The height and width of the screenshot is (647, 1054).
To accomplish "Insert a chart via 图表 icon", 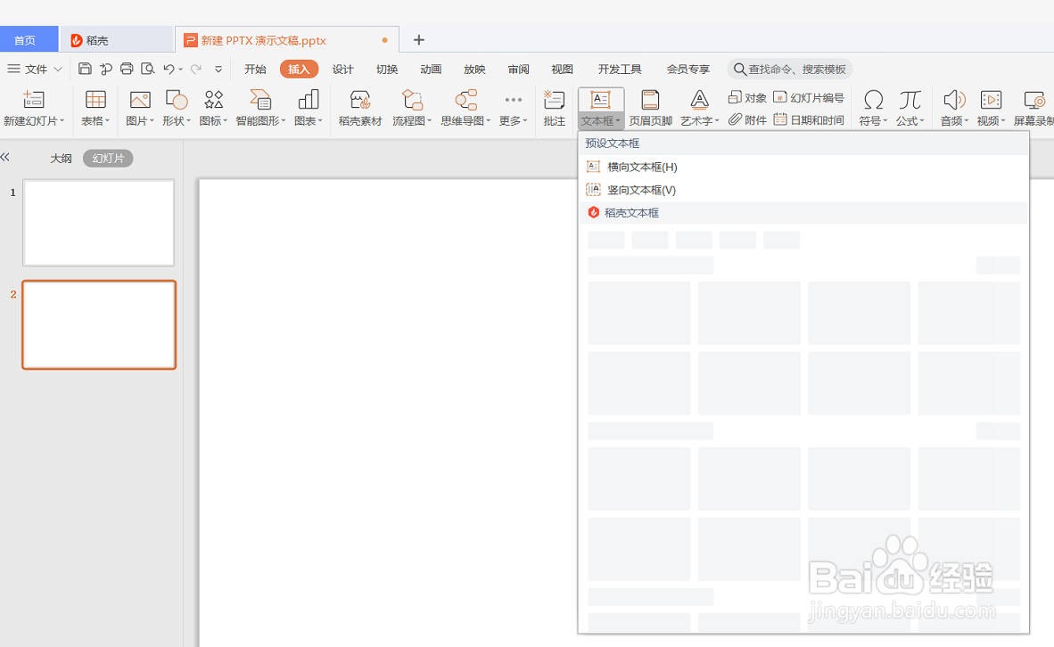I will (x=309, y=100).
